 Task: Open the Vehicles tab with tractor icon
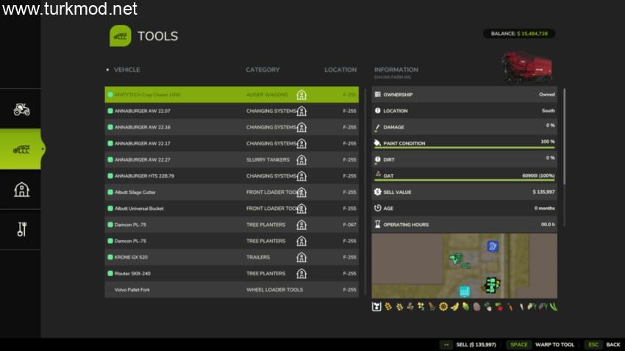[21, 109]
